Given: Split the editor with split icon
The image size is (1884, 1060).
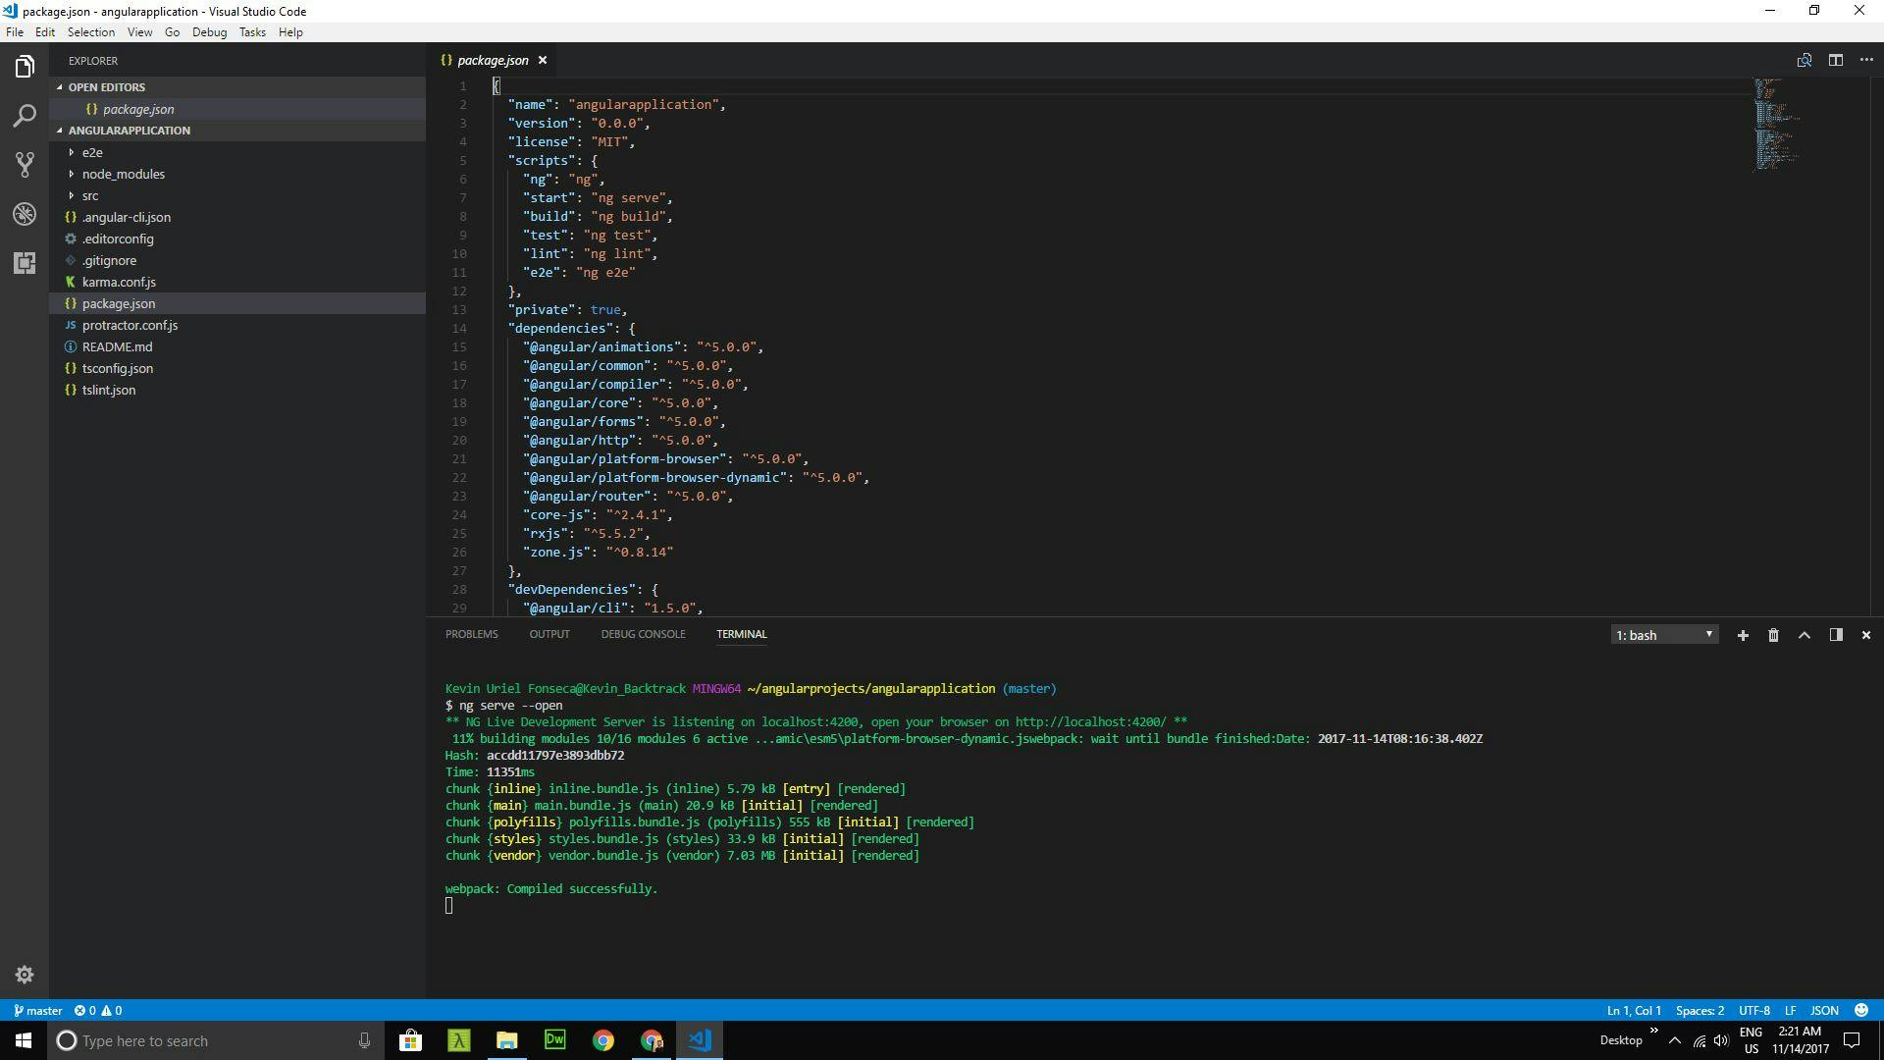Looking at the screenshot, I should pos(1835,60).
